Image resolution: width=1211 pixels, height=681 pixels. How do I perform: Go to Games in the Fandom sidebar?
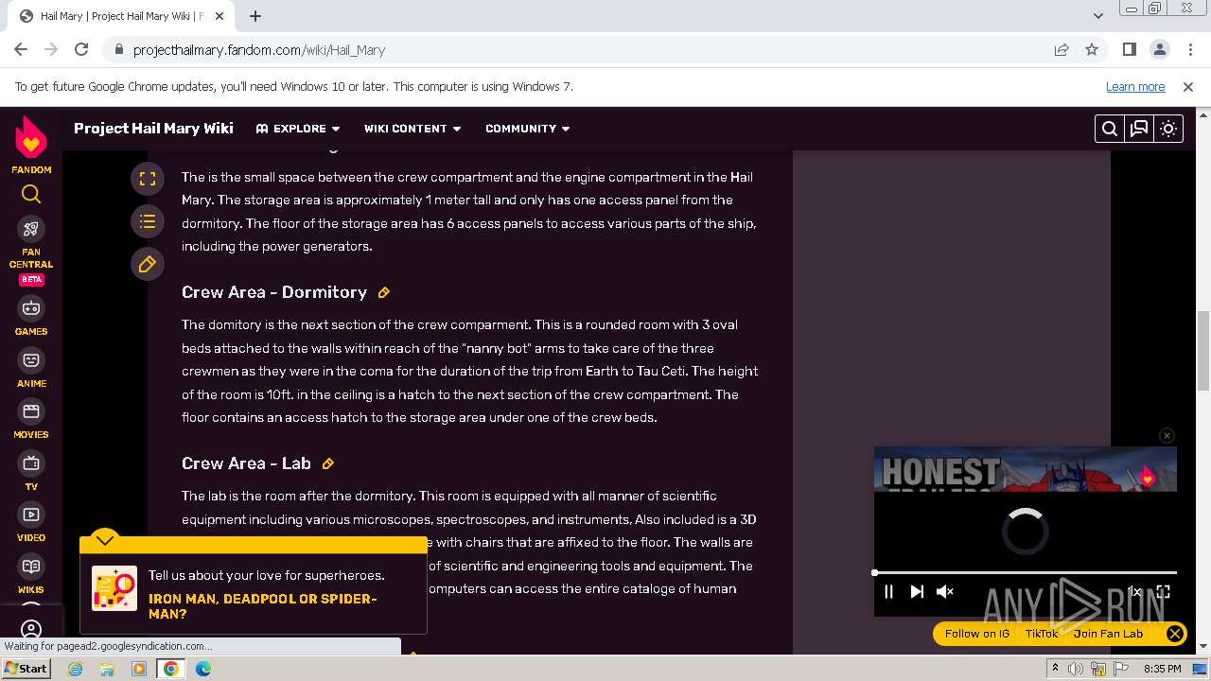tap(31, 317)
